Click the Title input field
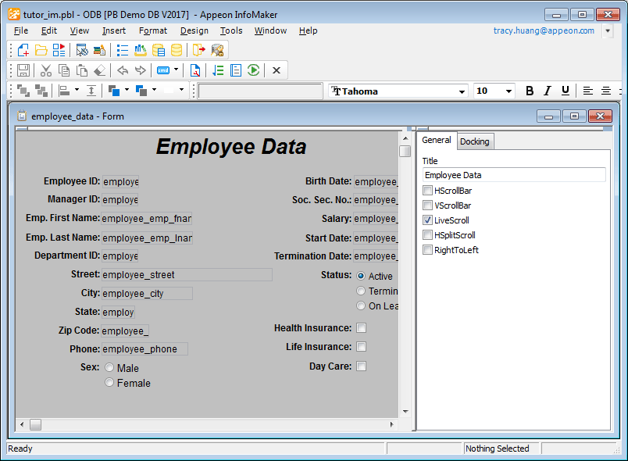 [x=514, y=175]
